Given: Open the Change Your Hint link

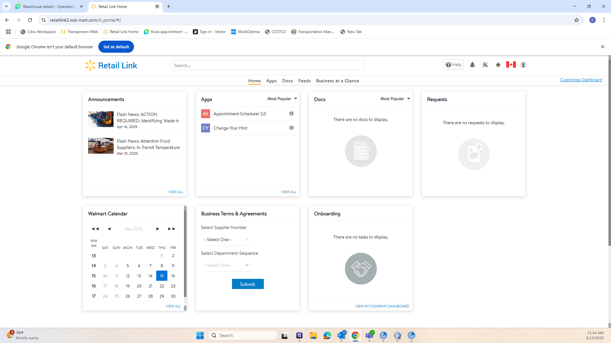Looking at the screenshot, I should point(230,128).
